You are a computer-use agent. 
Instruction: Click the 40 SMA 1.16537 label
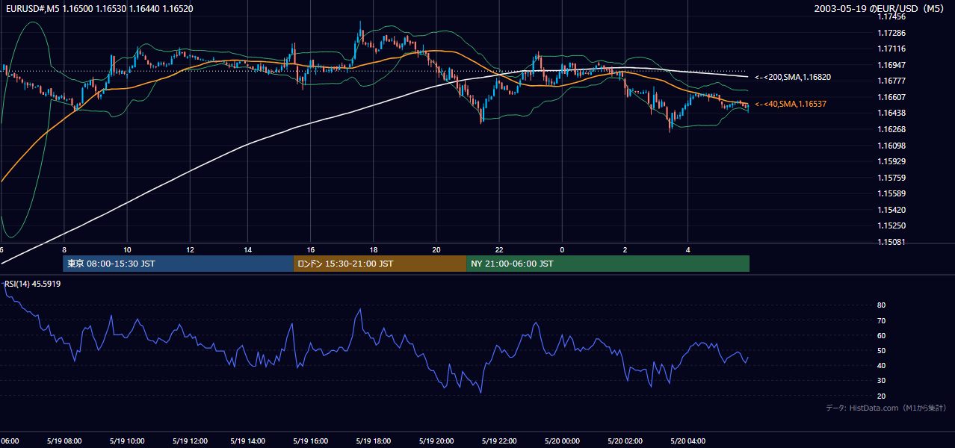[x=791, y=105]
